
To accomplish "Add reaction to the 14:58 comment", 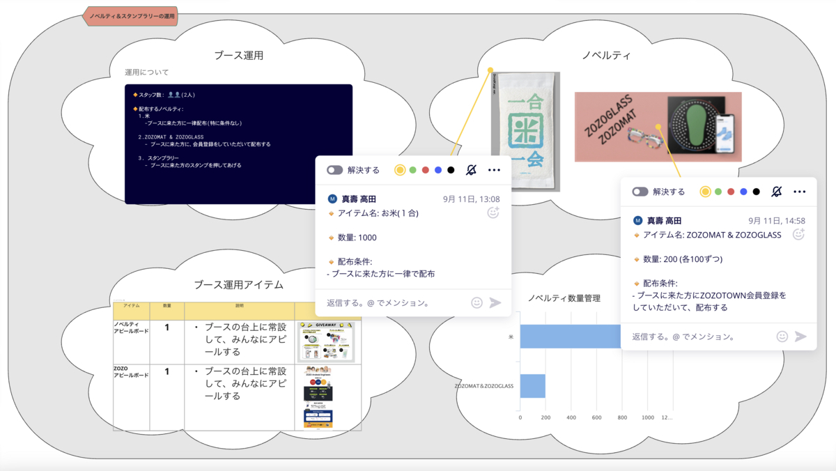I will click(x=799, y=234).
